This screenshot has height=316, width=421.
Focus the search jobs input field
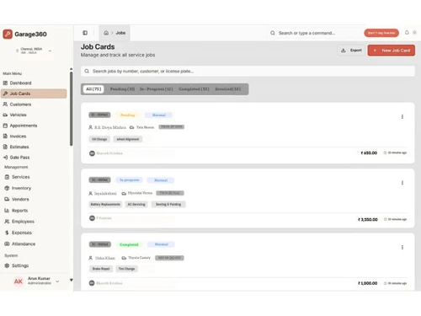click(248, 71)
